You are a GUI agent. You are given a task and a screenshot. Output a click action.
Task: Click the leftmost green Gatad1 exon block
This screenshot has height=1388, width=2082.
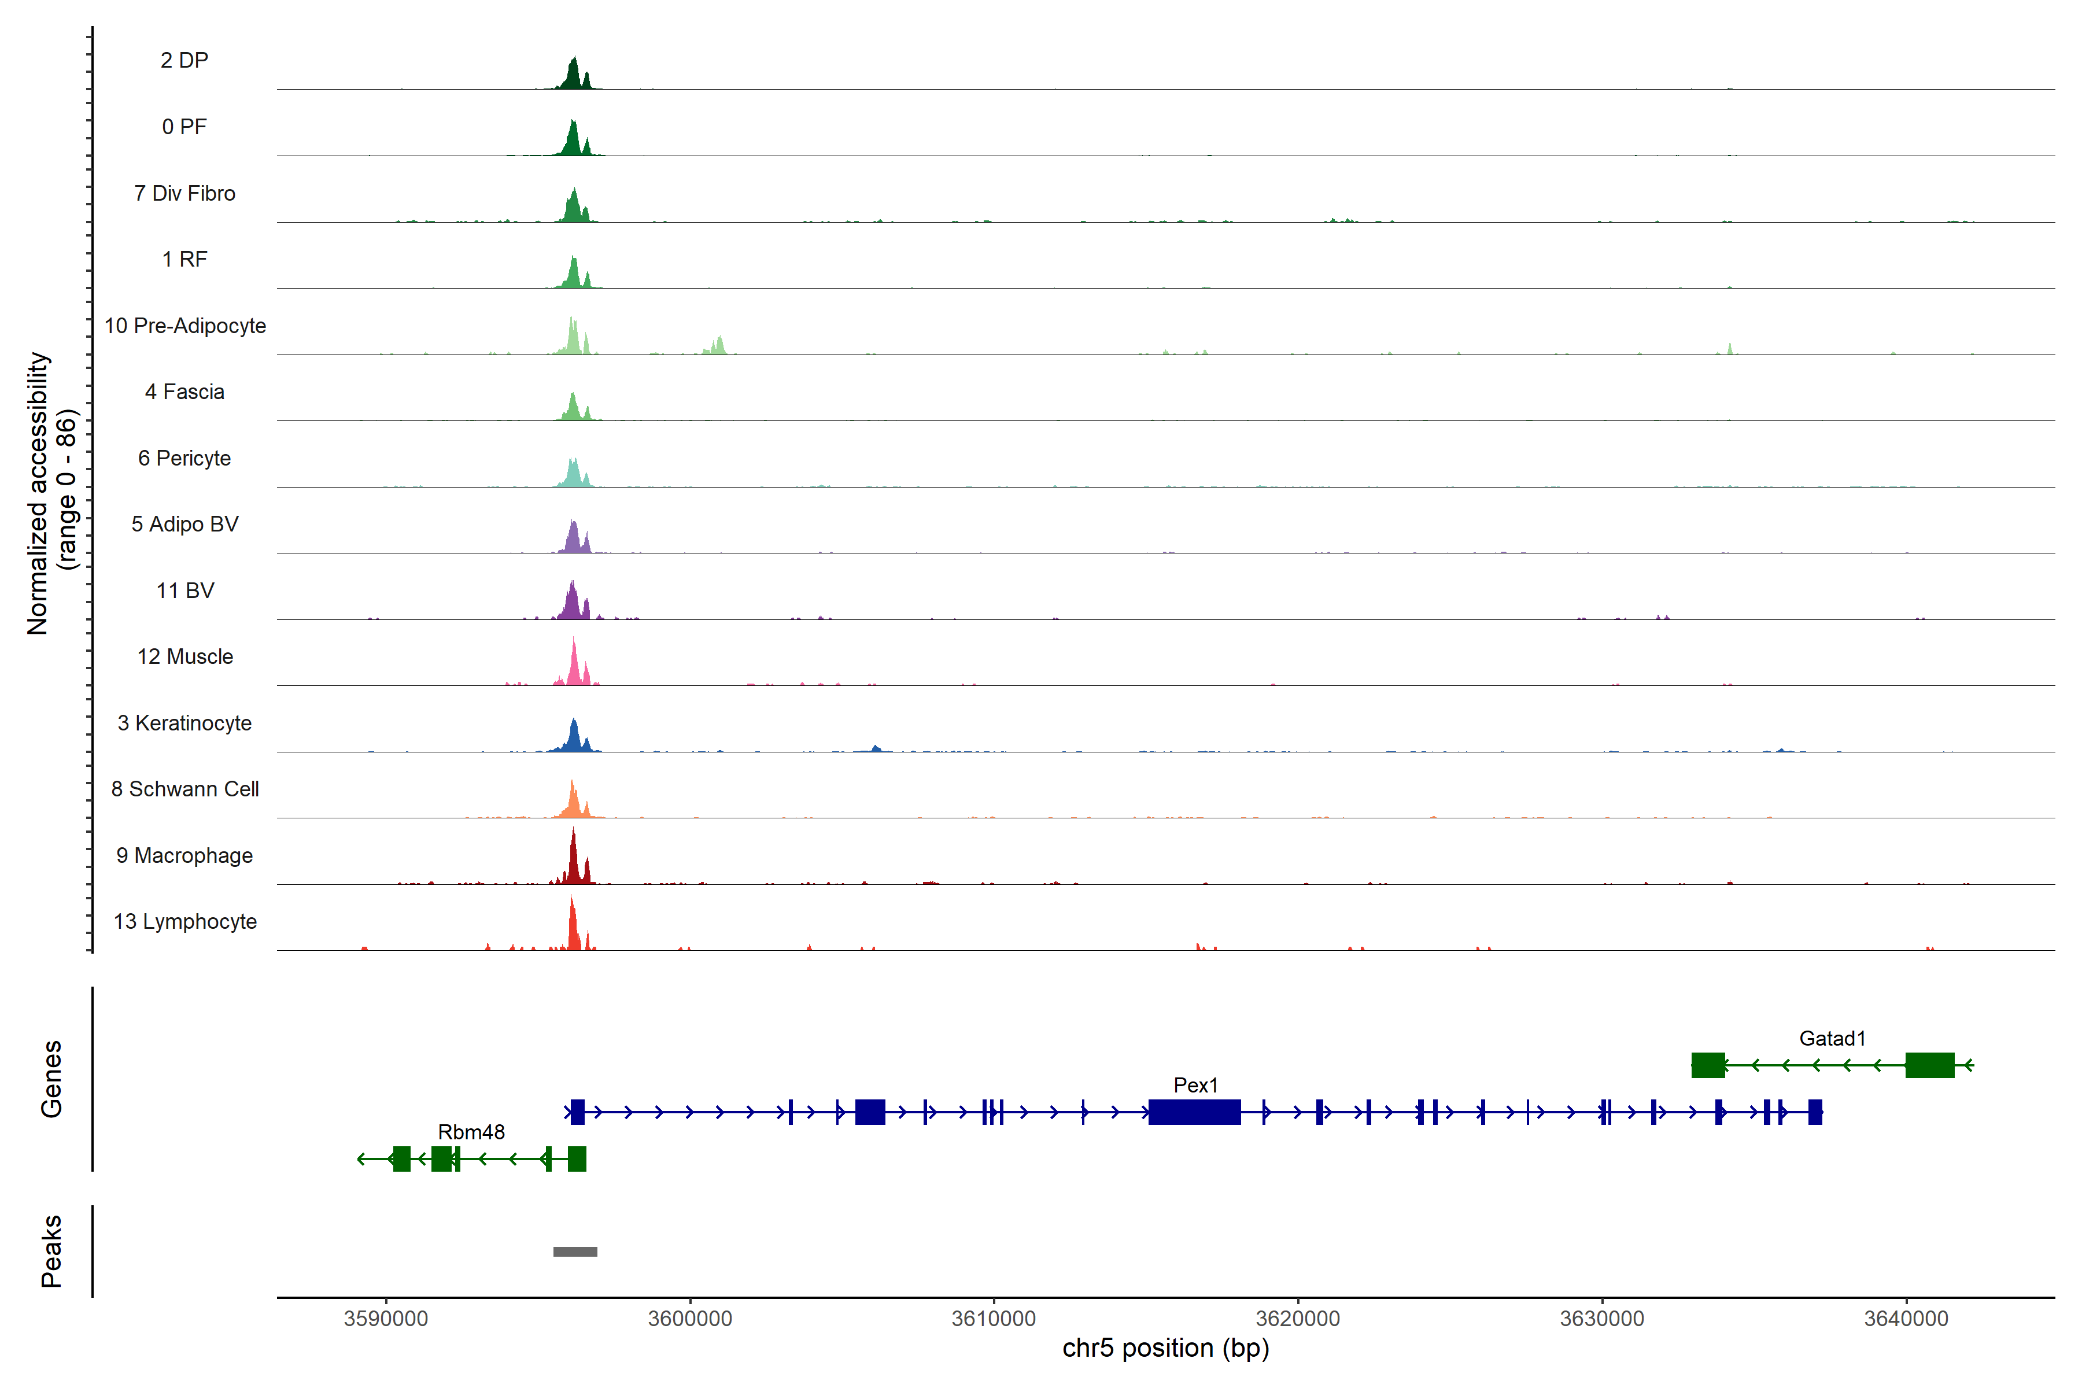pos(1708,1065)
